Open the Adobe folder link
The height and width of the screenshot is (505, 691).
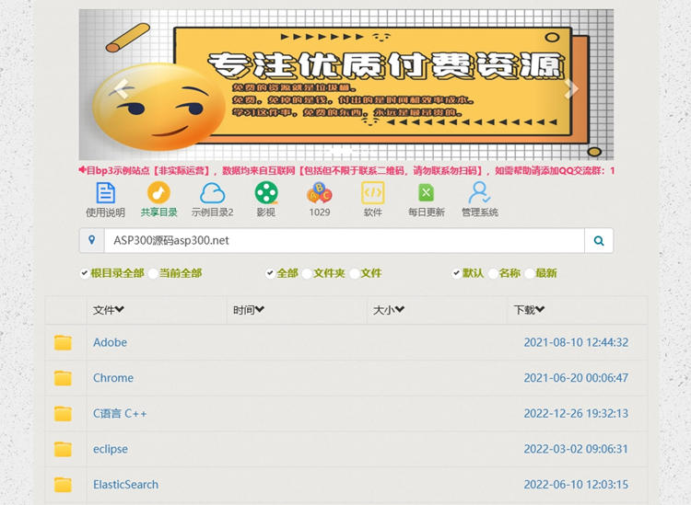coord(111,342)
